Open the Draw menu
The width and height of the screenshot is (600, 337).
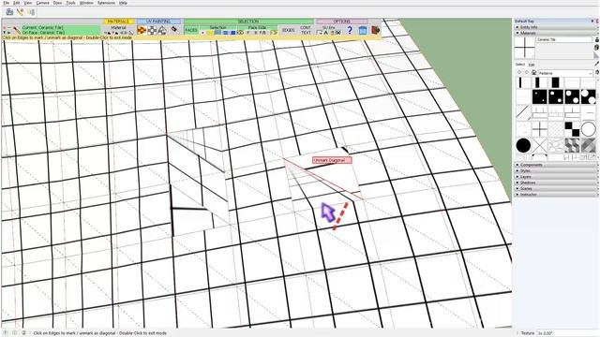pos(57,3)
